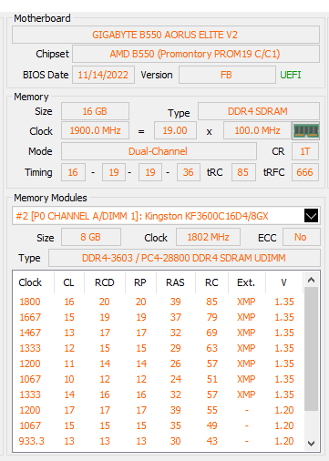Click the tRFC 666 field
Screen dimensions: 329x461
[305, 172]
